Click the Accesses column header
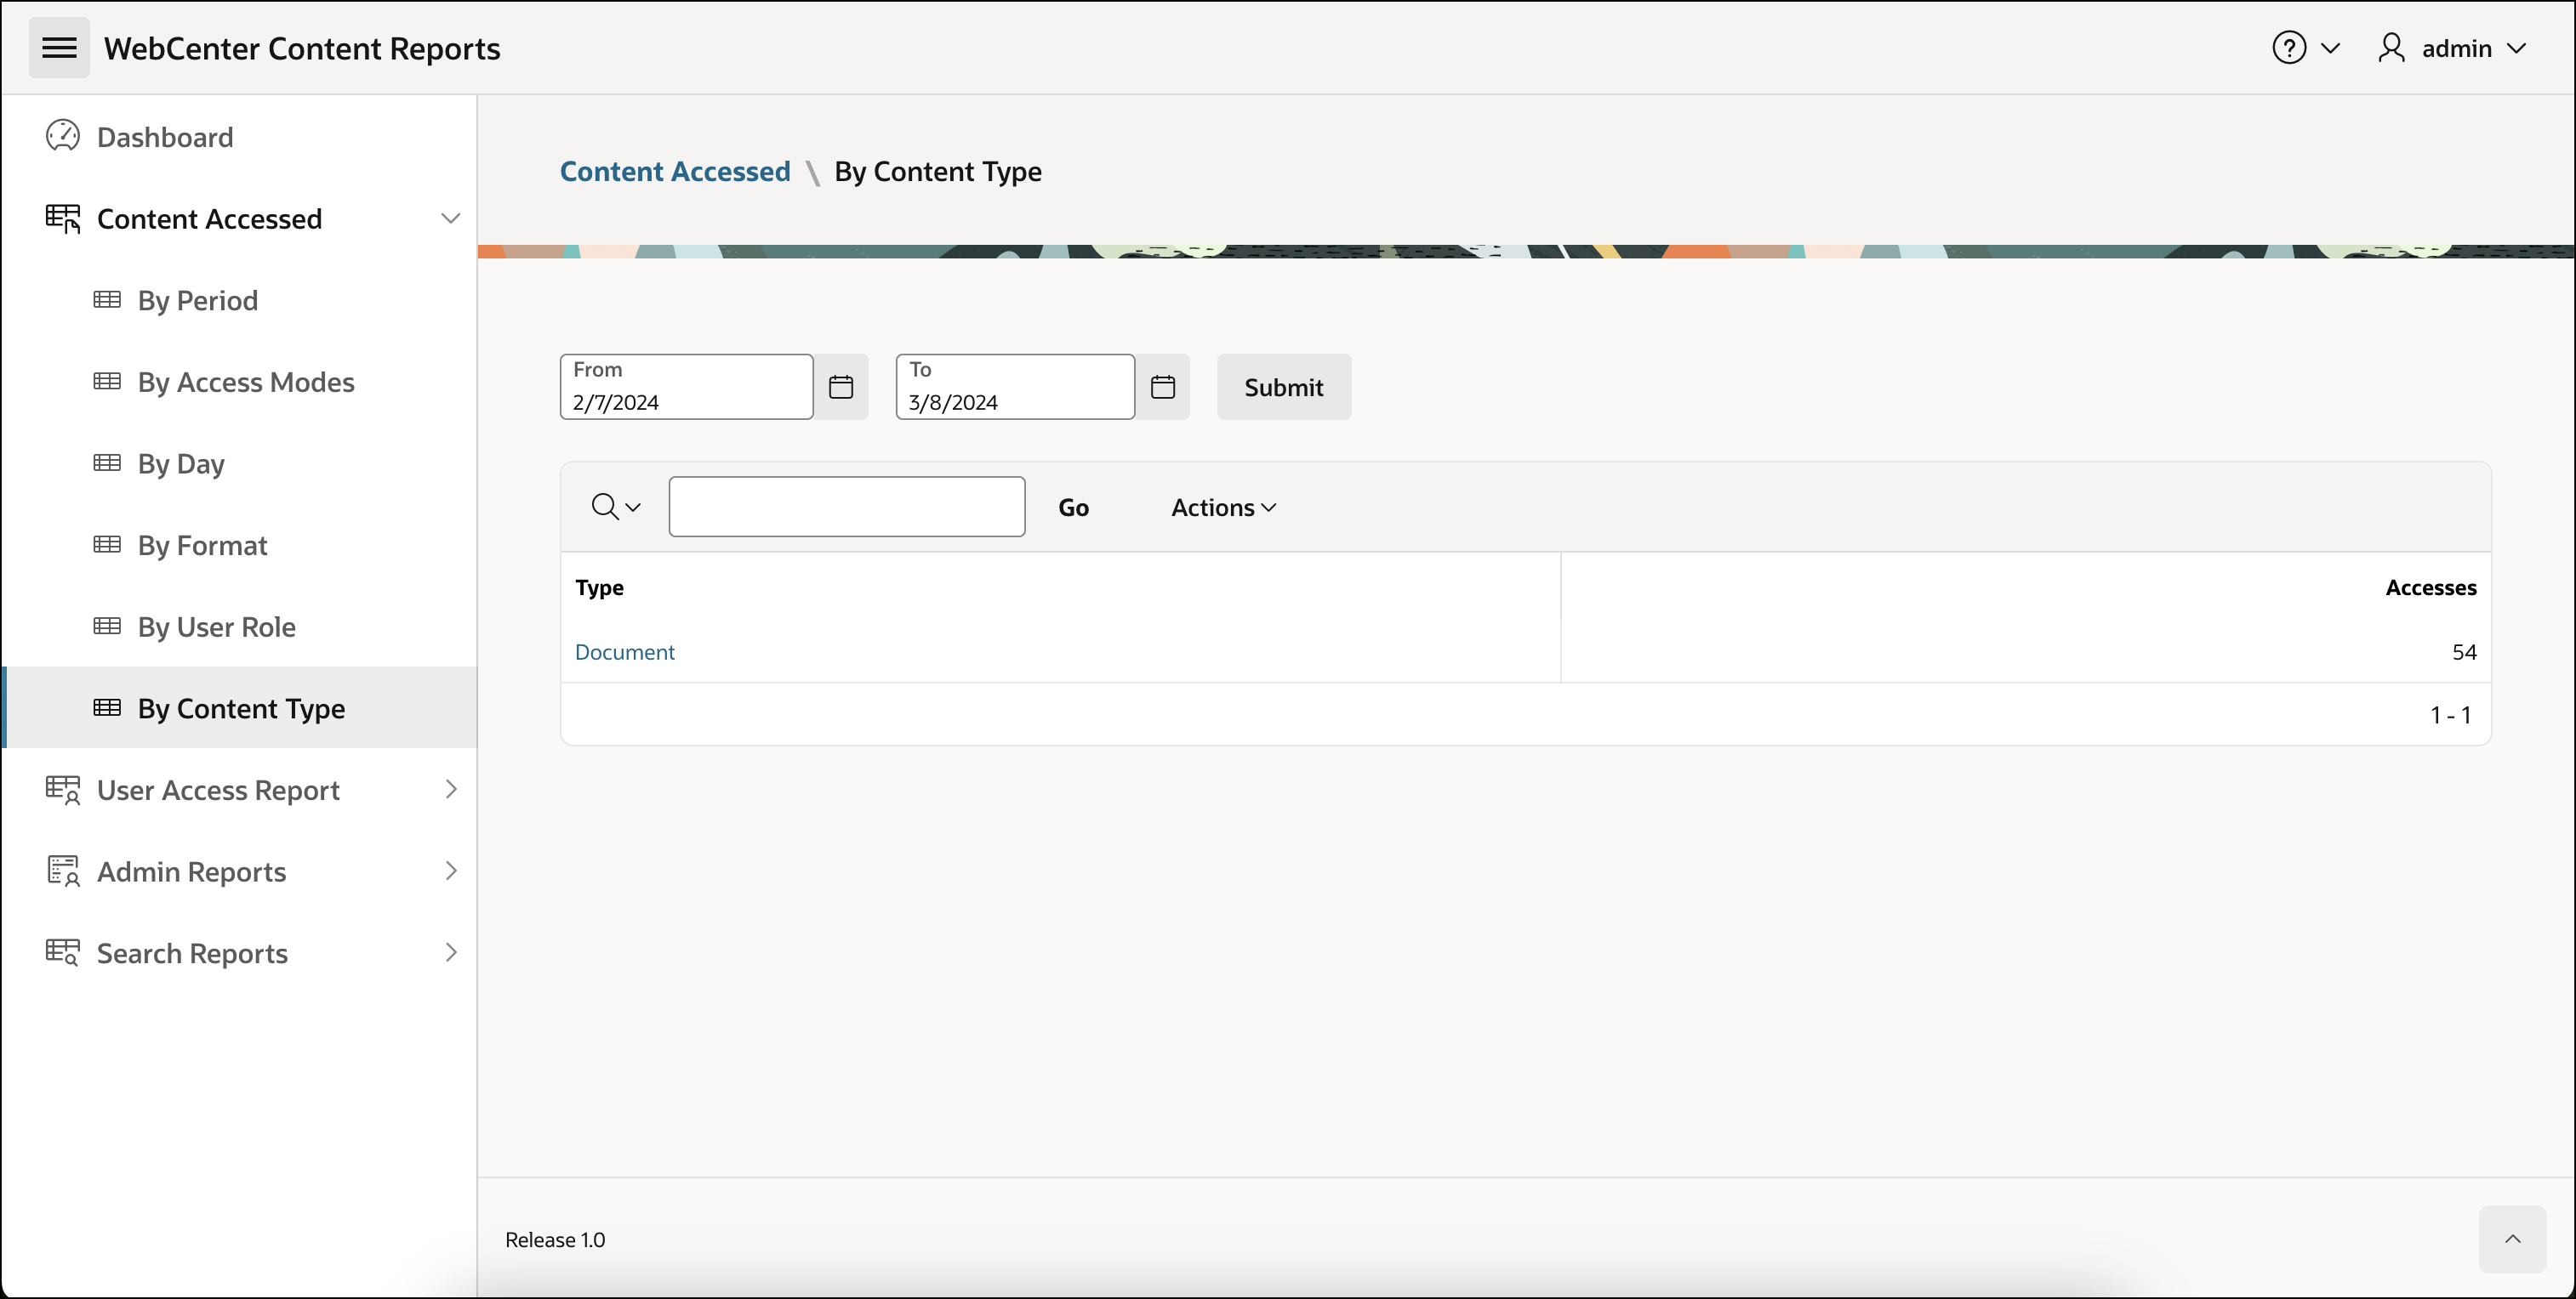This screenshot has width=2576, height=1299. [x=2430, y=587]
